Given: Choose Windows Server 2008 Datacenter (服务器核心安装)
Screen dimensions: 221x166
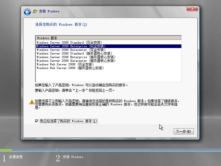Looking at the screenshot, I should point(76,61).
